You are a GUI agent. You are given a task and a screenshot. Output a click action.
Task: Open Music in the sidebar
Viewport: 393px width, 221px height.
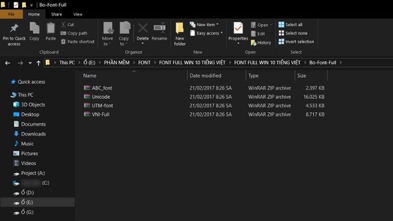tap(27, 144)
